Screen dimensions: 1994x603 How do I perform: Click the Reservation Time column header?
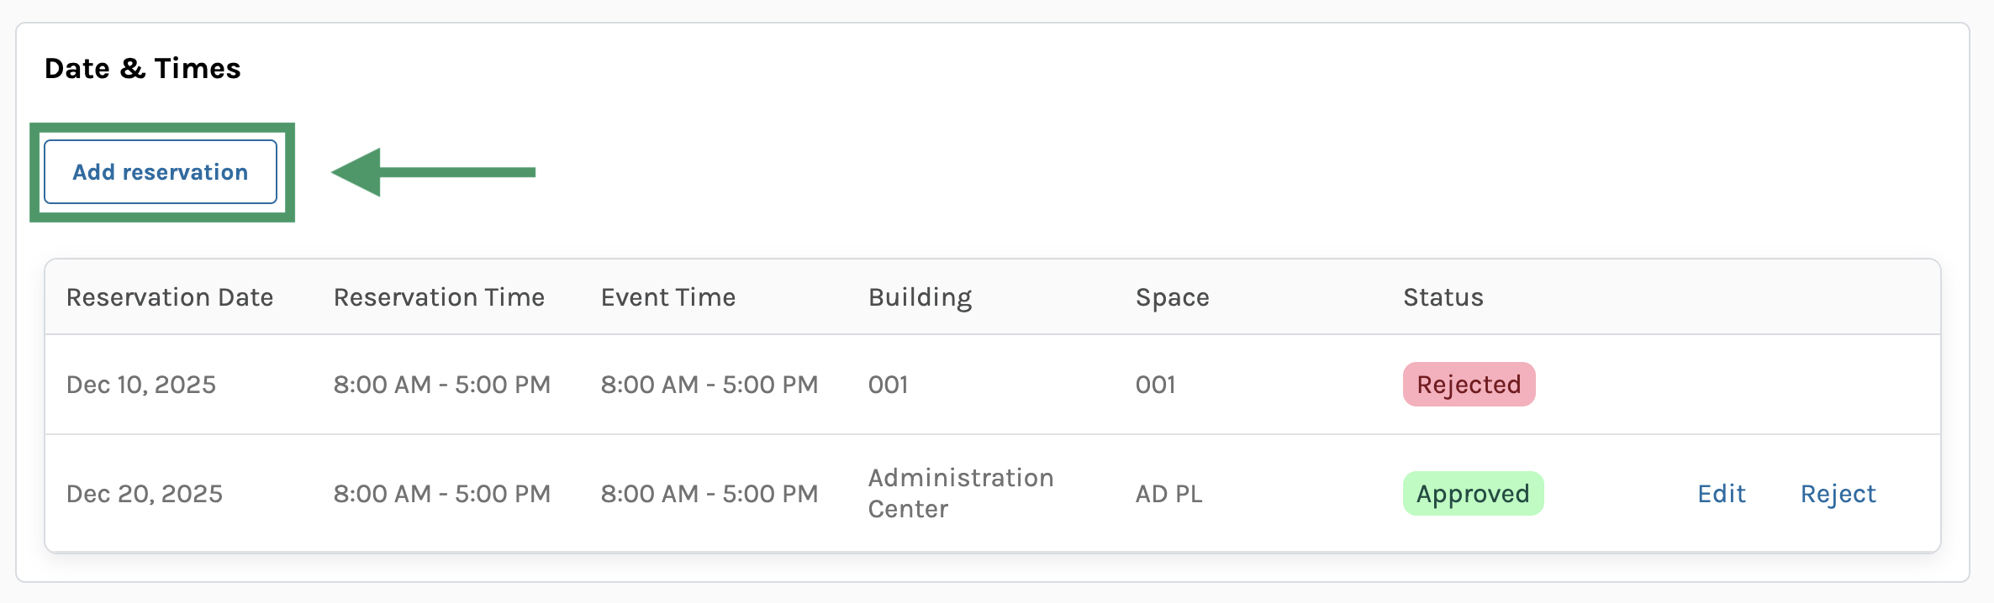[439, 297]
